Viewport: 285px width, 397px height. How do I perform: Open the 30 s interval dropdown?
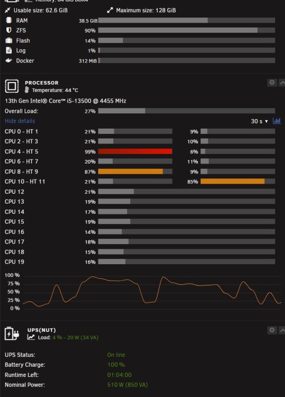[x=259, y=121]
